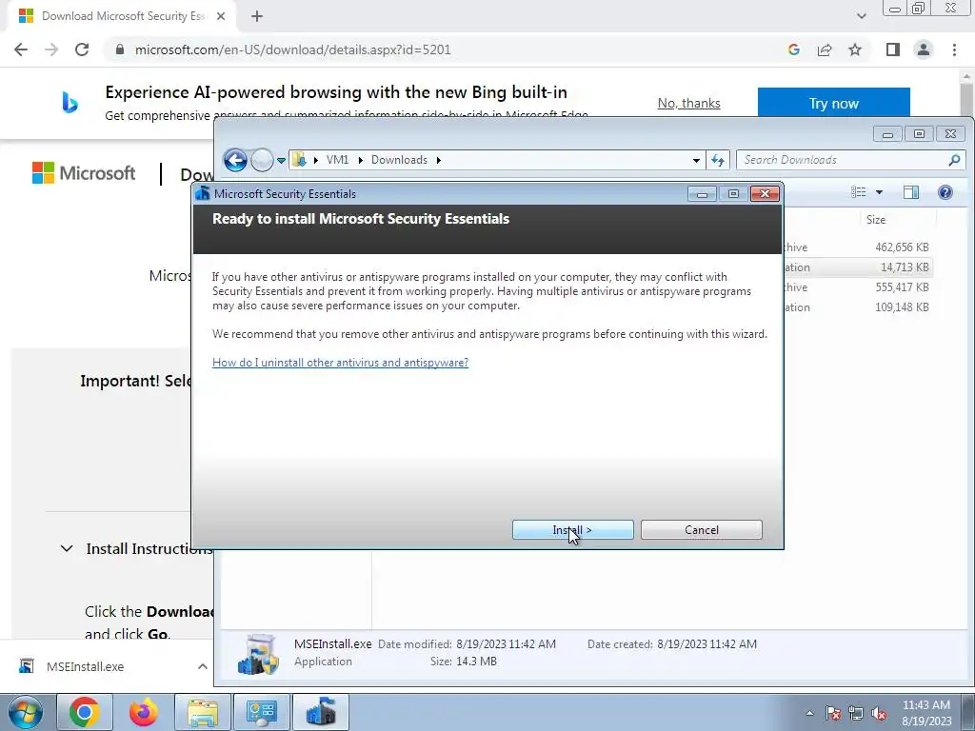Toggle the Explorer preview pane icon
The height and width of the screenshot is (731, 975).
[911, 192]
